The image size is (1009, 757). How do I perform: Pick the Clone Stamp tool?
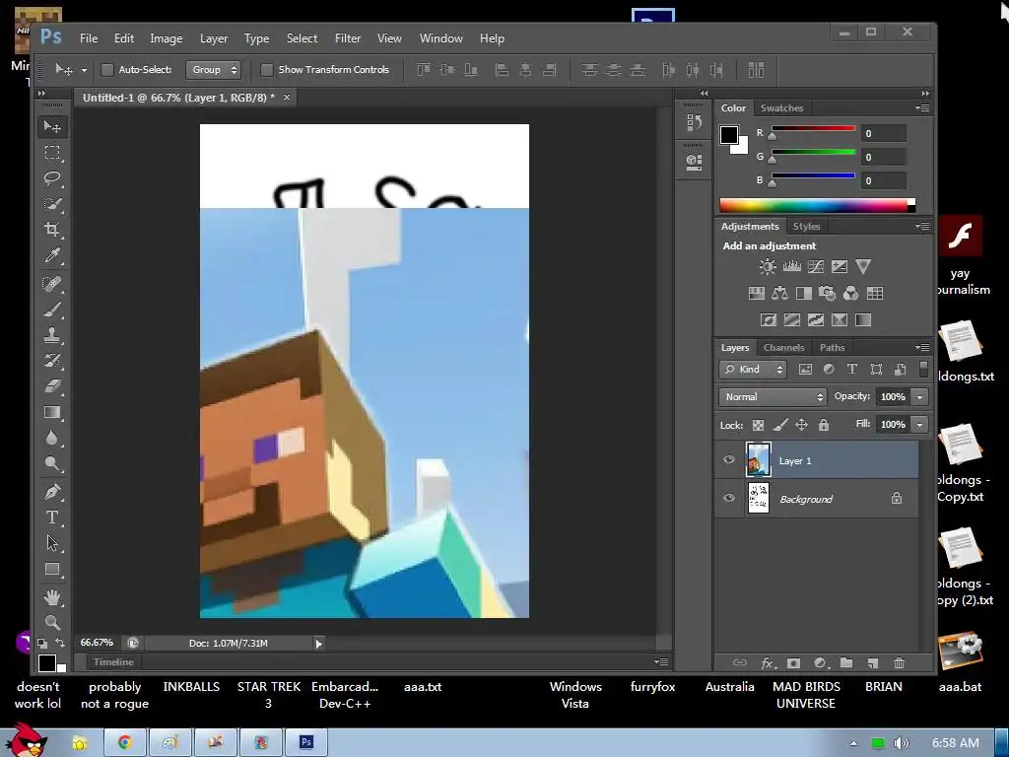[53, 335]
